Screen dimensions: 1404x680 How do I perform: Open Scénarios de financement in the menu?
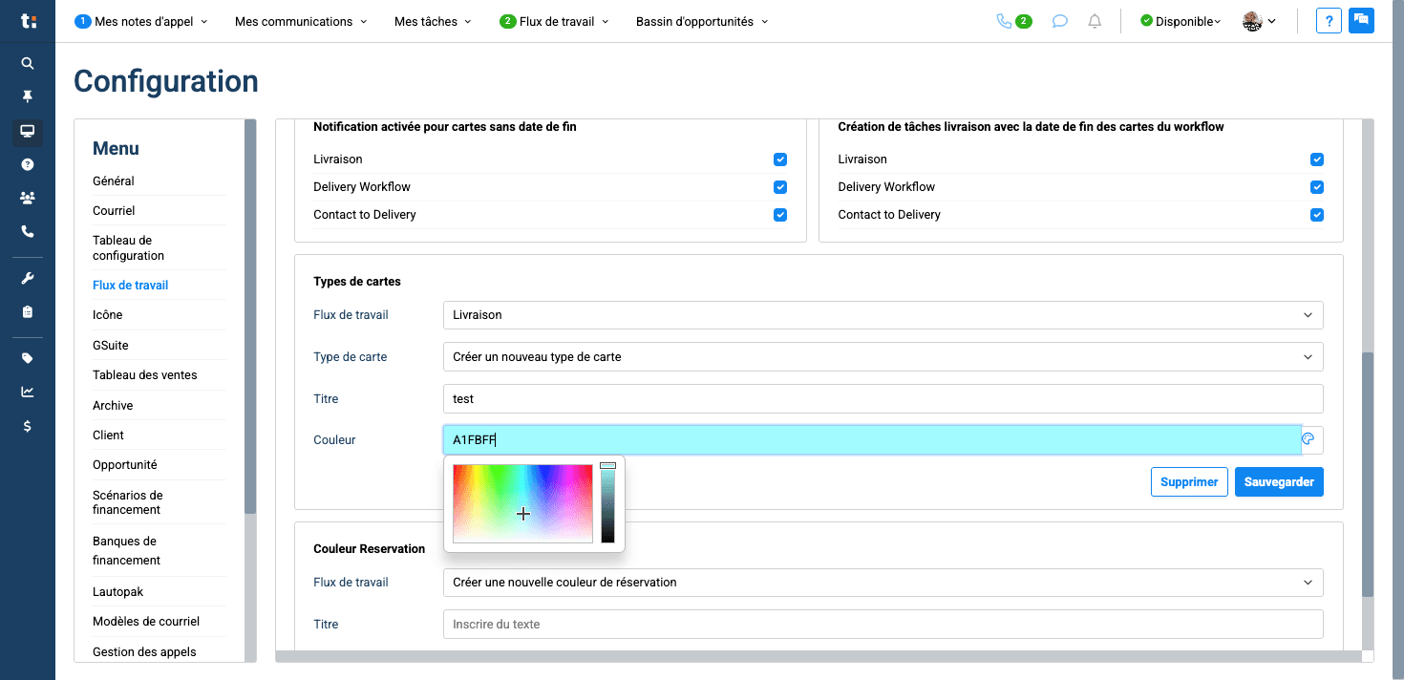[x=128, y=502]
